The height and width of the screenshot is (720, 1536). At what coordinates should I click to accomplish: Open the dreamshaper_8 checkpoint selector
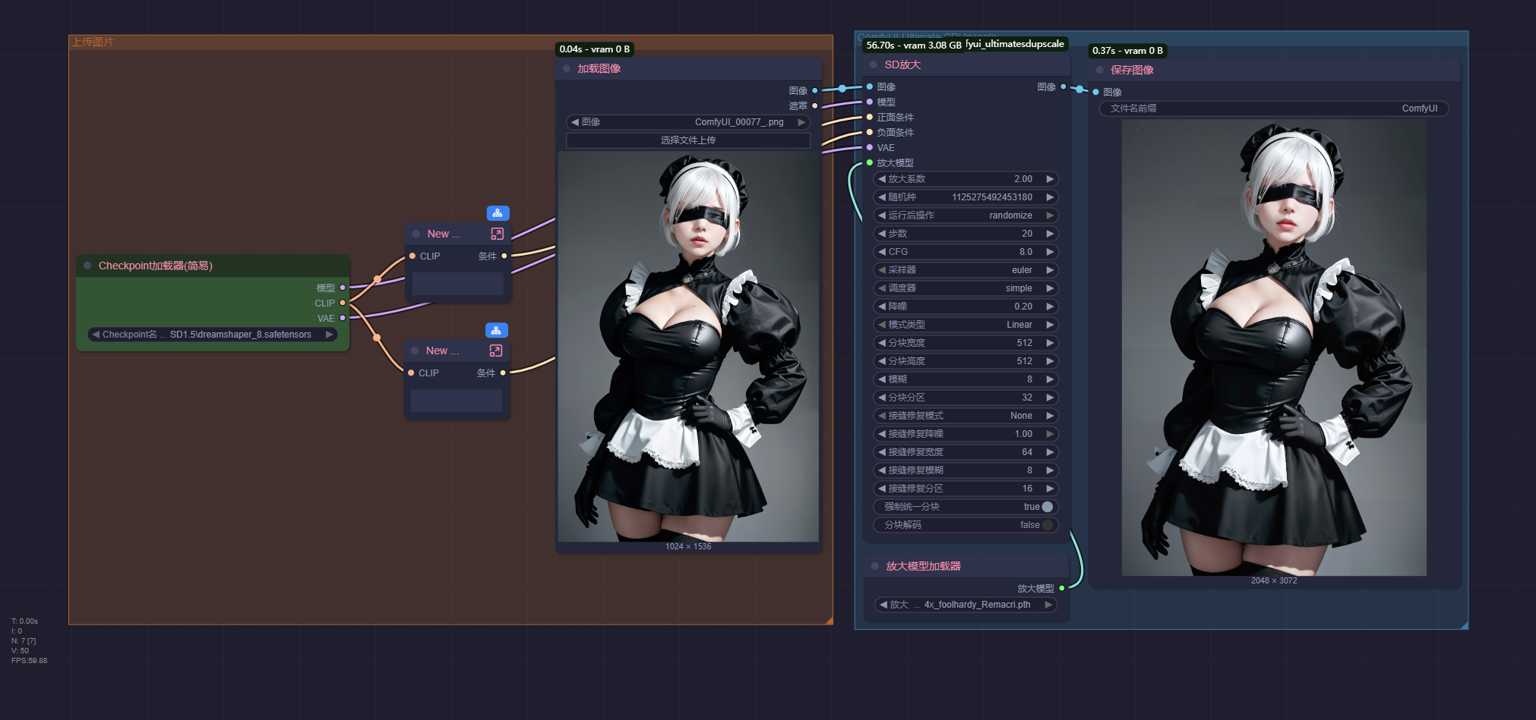coord(213,335)
